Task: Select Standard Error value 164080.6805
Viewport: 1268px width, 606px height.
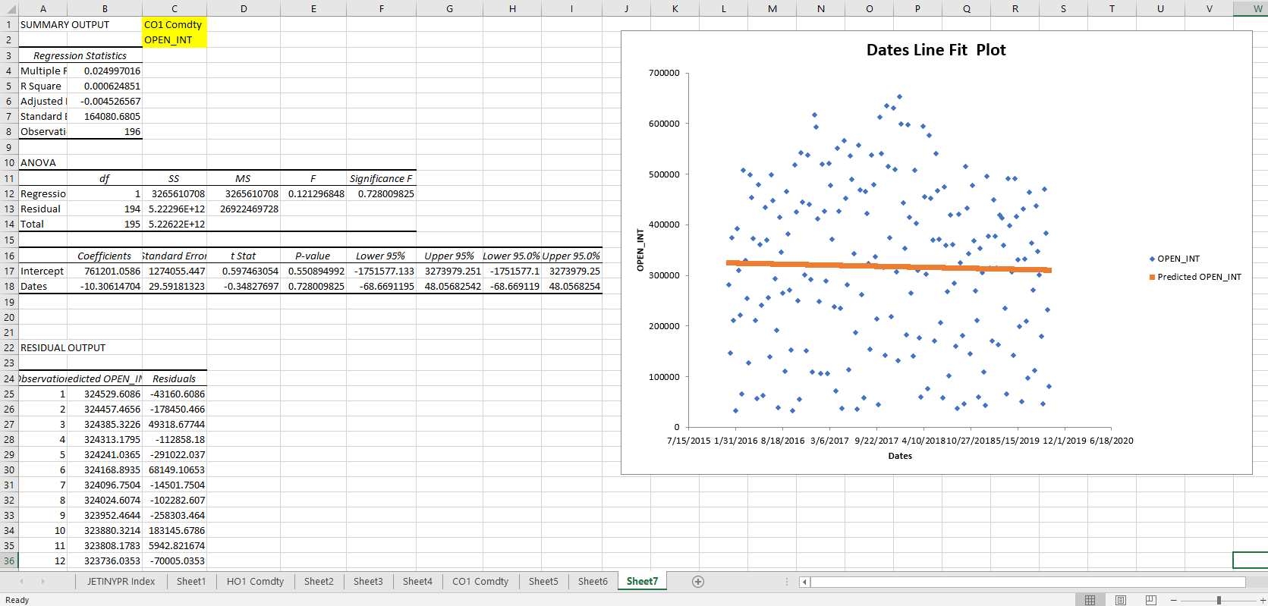Action: (x=105, y=116)
